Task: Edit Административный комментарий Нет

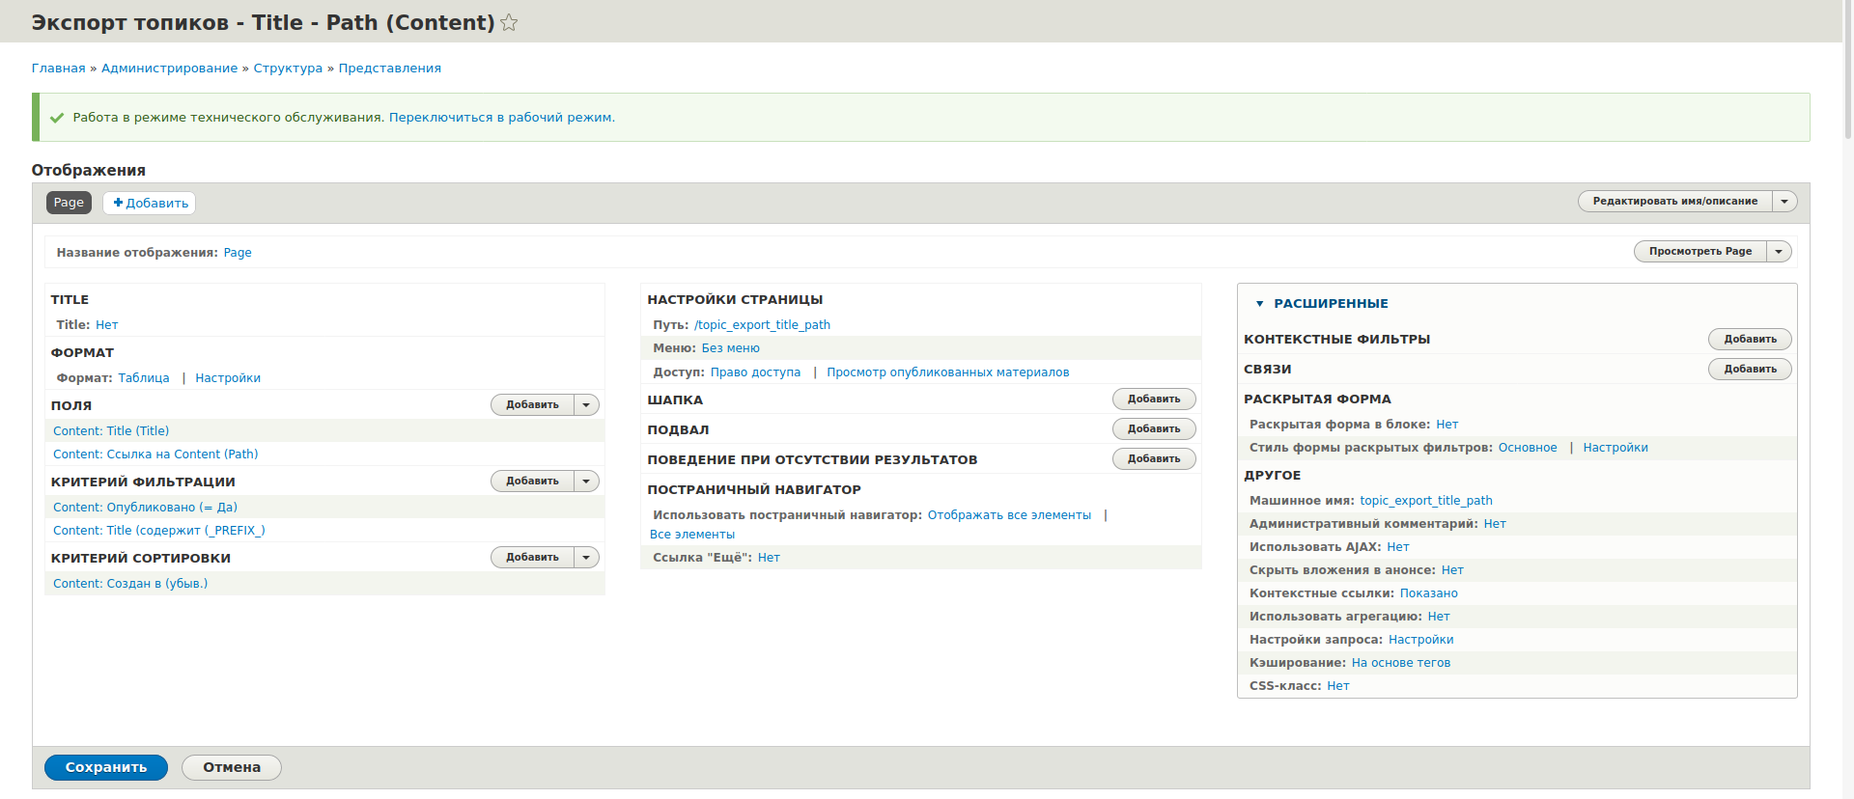Action: (x=1495, y=524)
